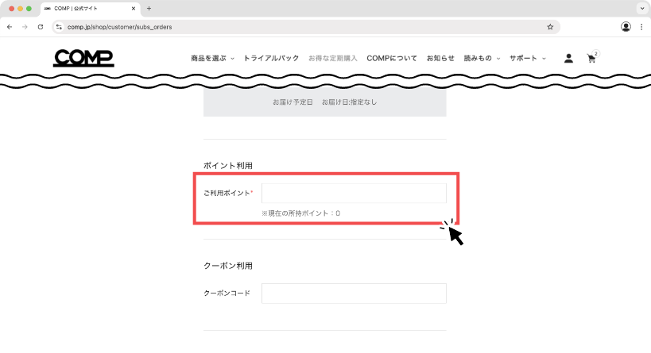Go back to previous page
Screen dimensions: 651x353
[x=10, y=27]
